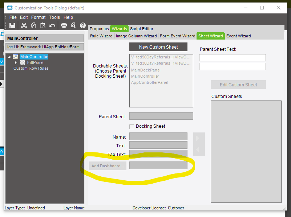Click the Undo arrow icon
The height and width of the screenshot is (217, 291).
(x=52, y=25)
